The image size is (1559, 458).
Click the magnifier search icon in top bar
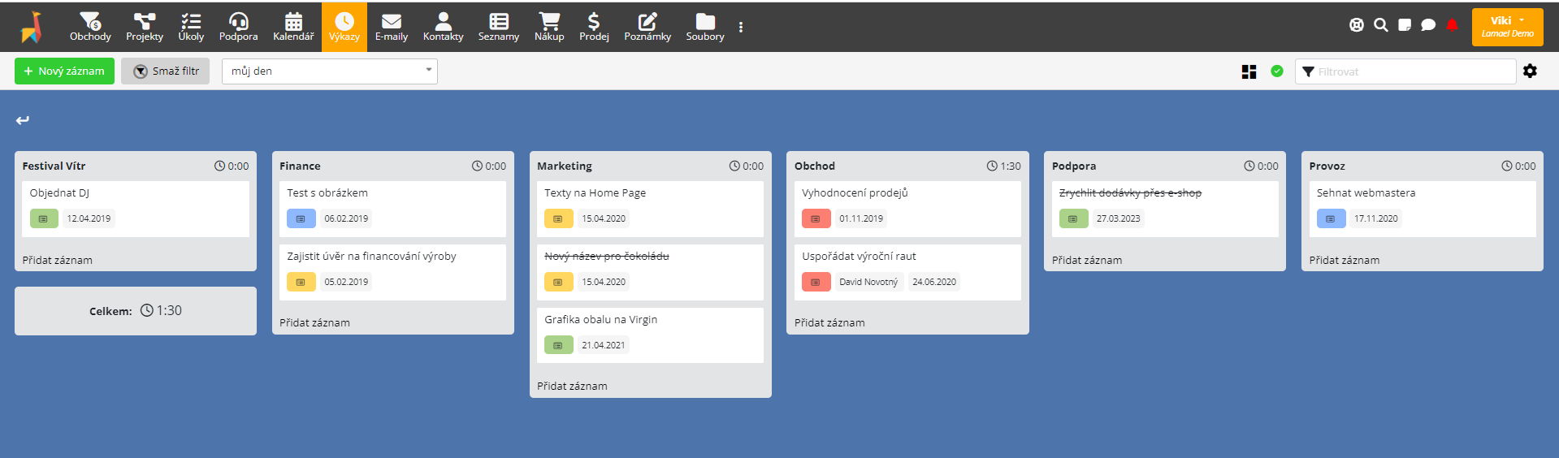[x=1380, y=25]
